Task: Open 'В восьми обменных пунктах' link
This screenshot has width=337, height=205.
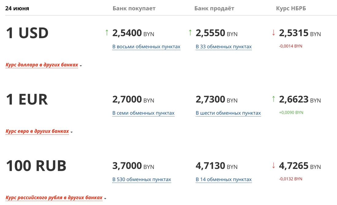Action: click(x=146, y=47)
